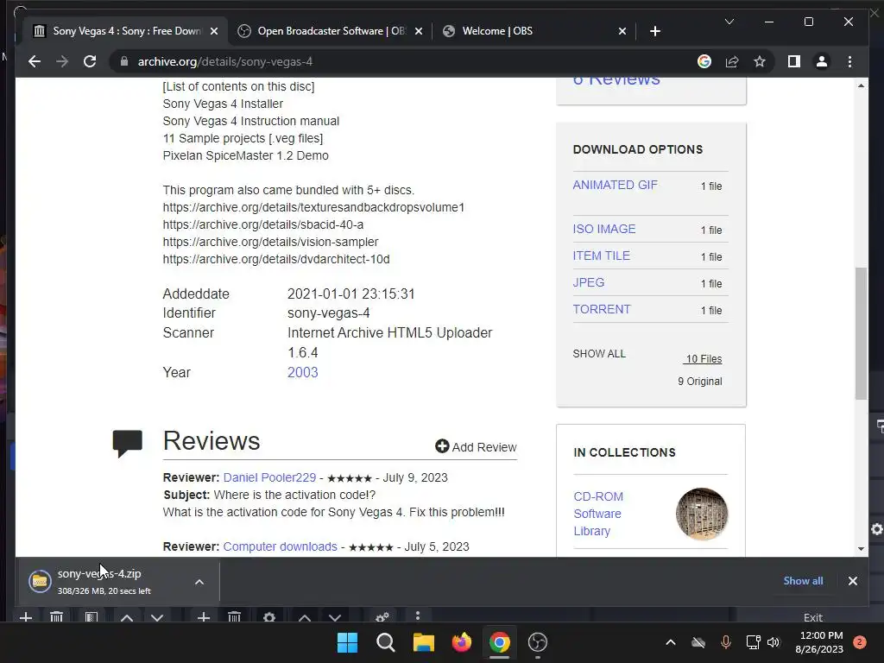
Task: Open the 10 Files list
Action: pos(703,358)
